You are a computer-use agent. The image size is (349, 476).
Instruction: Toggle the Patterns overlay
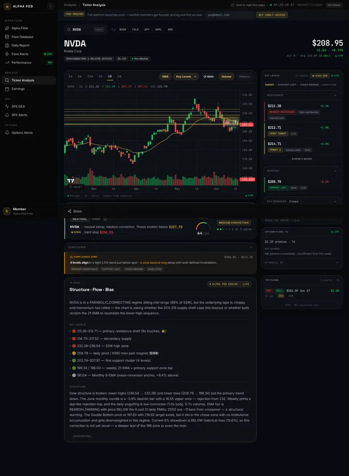pos(244,77)
